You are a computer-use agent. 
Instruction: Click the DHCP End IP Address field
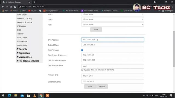point(113,60)
